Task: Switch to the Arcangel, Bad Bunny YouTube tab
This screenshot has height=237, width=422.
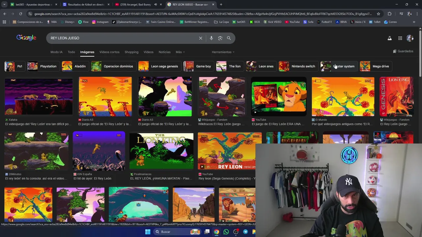Action: [x=138, y=5]
